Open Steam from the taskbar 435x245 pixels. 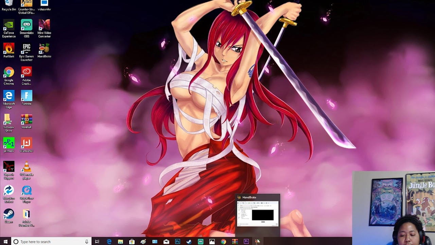(189, 242)
